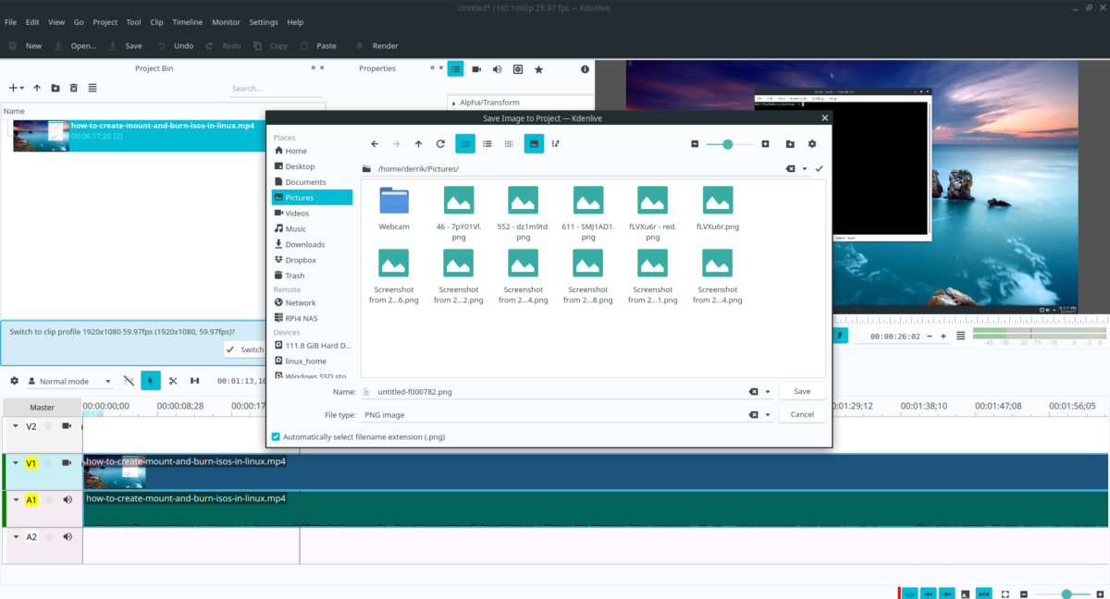Switch the save dialog to detailed list view
This screenshot has width=1110, height=599.
pyautogui.click(x=487, y=144)
